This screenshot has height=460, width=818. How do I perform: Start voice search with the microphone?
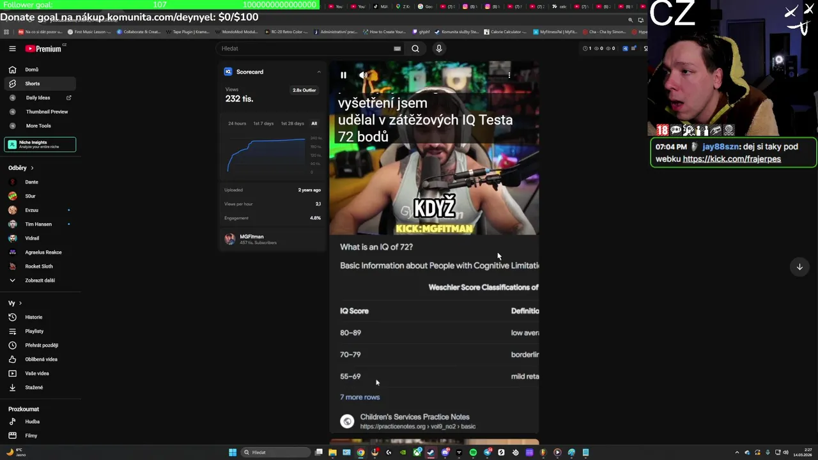(438, 49)
